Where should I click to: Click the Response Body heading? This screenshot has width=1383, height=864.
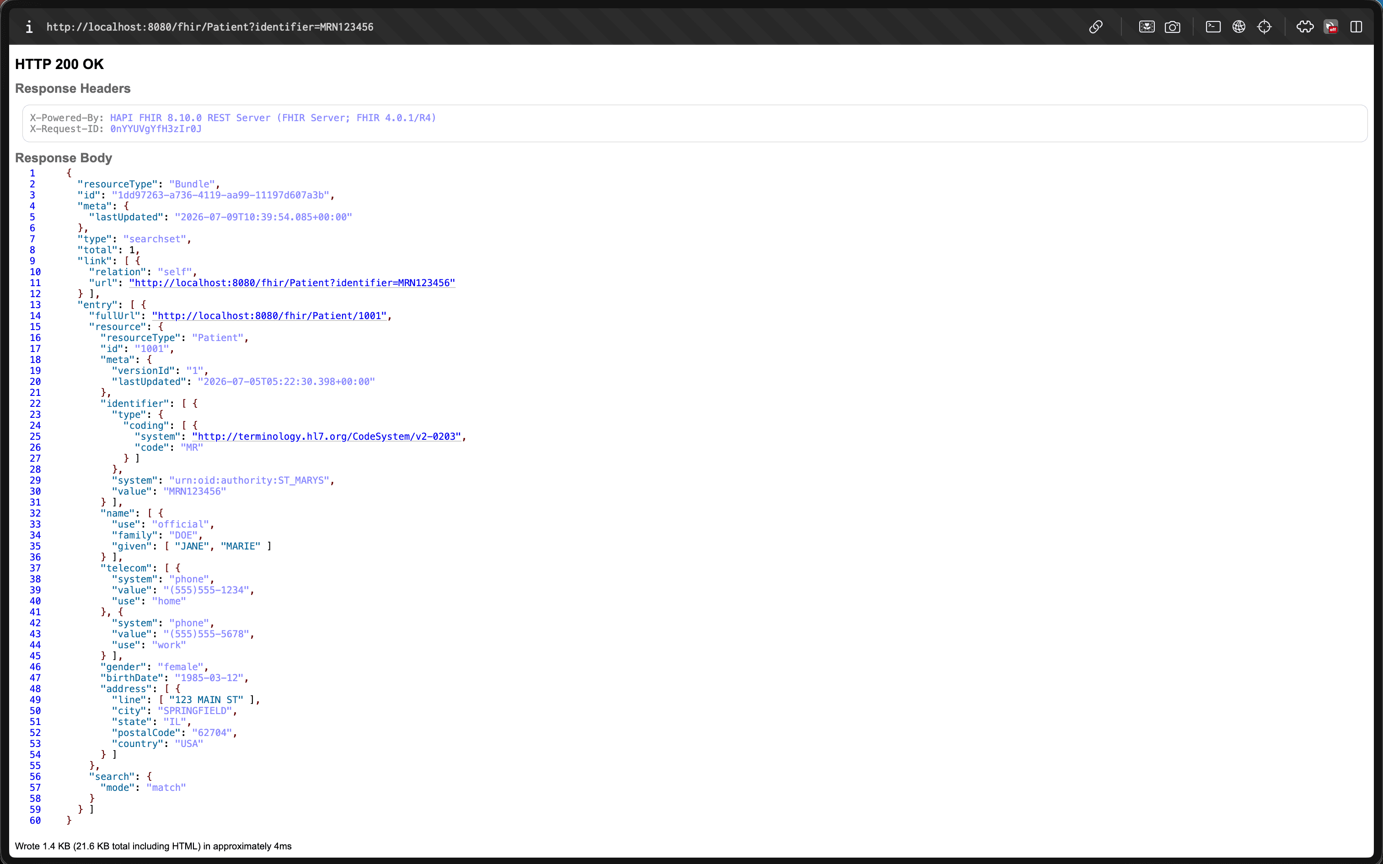[64, 158]
